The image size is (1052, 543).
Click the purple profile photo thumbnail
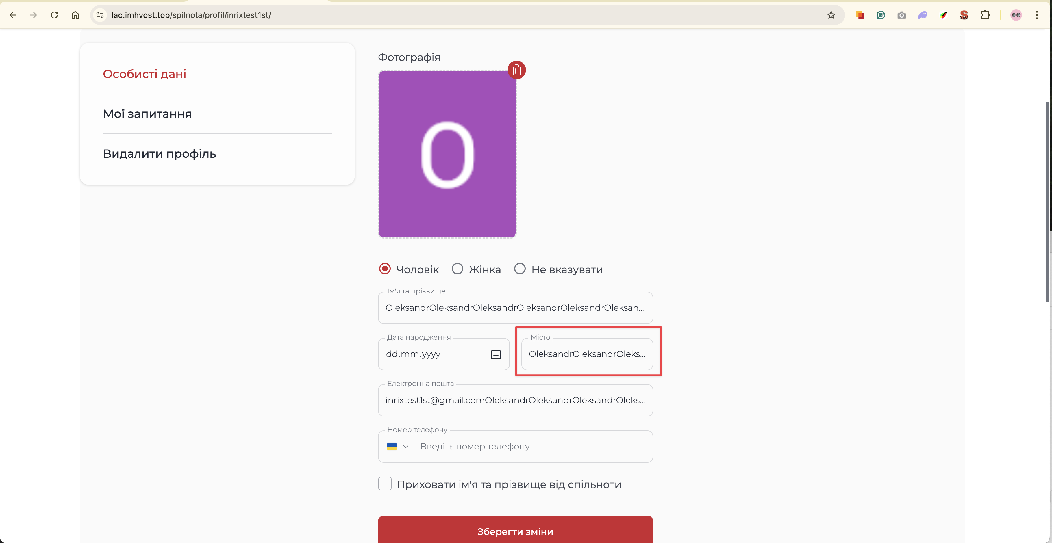coord(447,154)
